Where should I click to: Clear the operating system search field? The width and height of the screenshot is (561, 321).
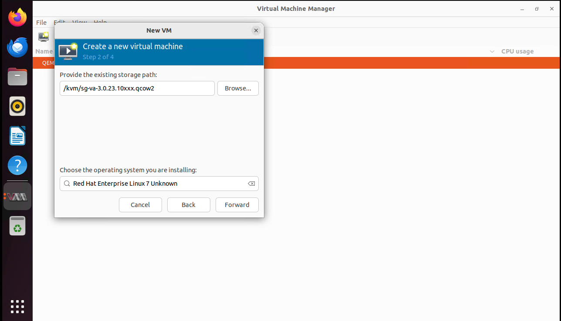point(251,184)
